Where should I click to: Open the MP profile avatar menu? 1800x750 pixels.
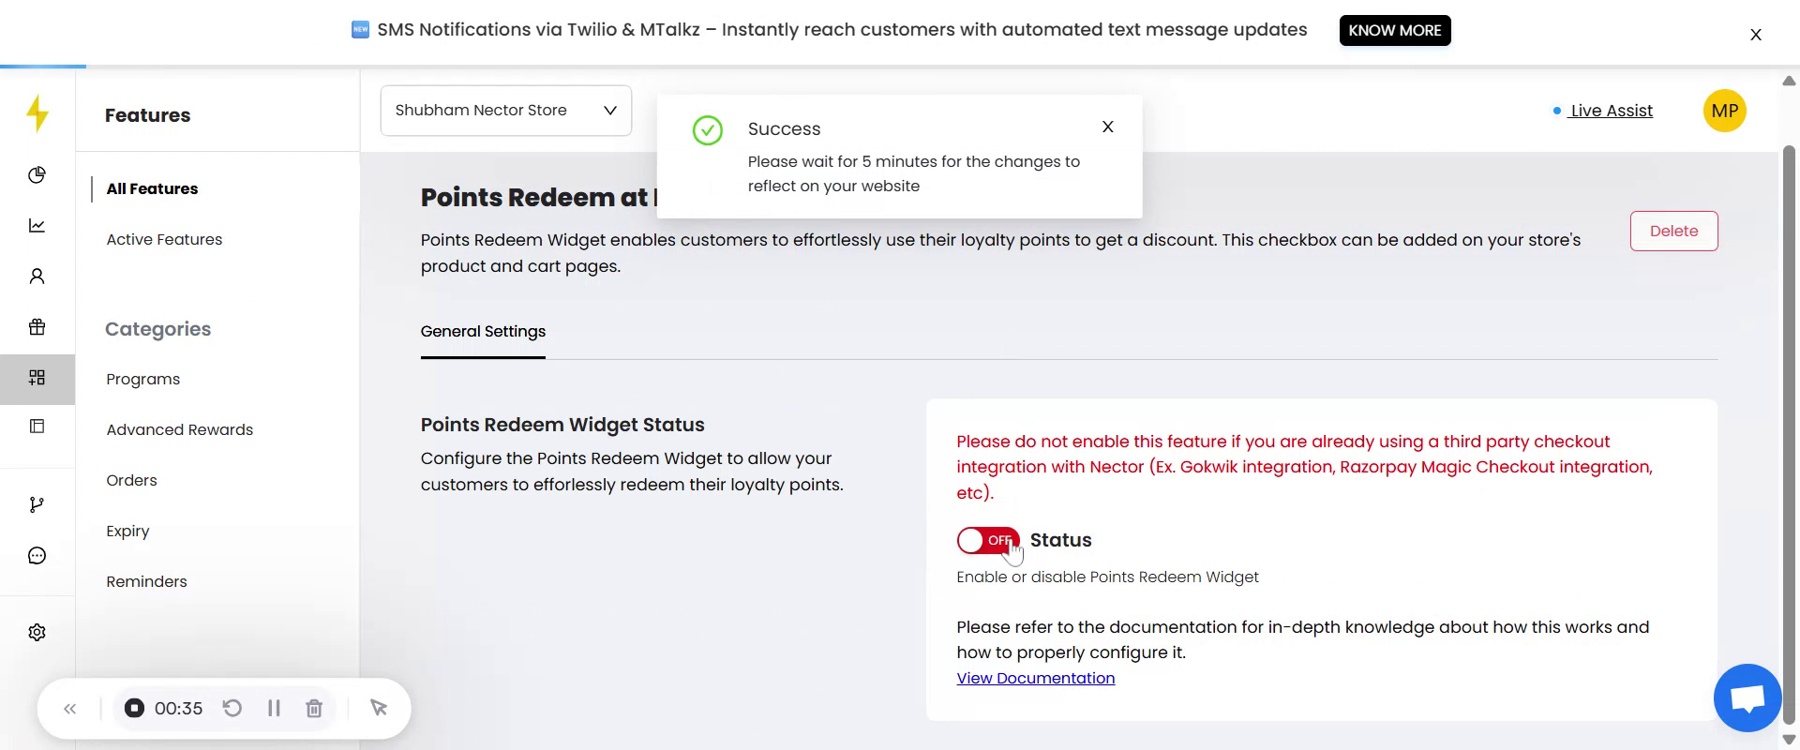(x=1724, y=111)
